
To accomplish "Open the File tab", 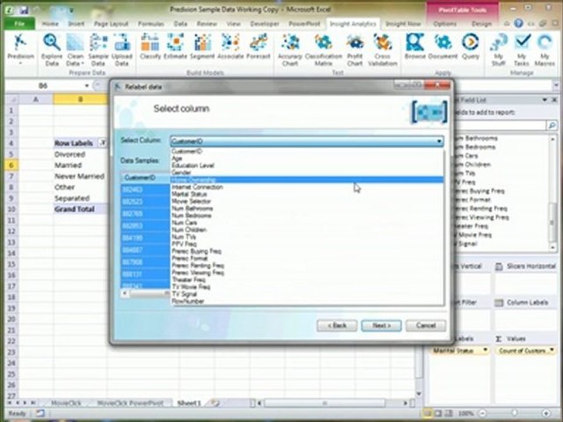I will click(x=19, y=23).
